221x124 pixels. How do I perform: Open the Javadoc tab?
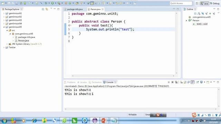click(x=82, y=82)
